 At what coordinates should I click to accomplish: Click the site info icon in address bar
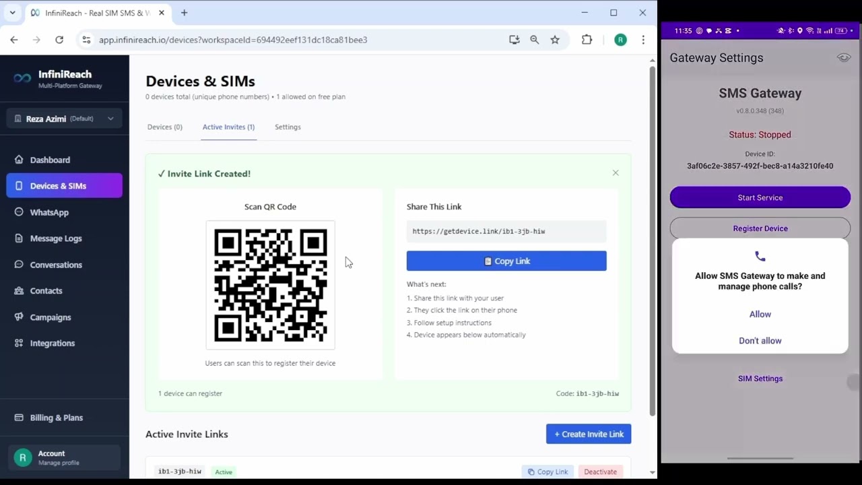pos(86,40)
